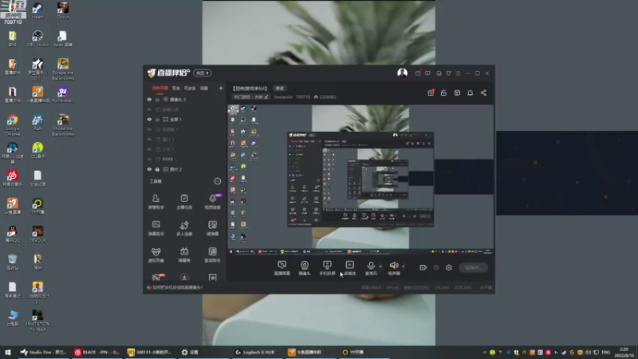Expand the arrow next to 麦克风
638x359 pixels.
click(380, 266)
